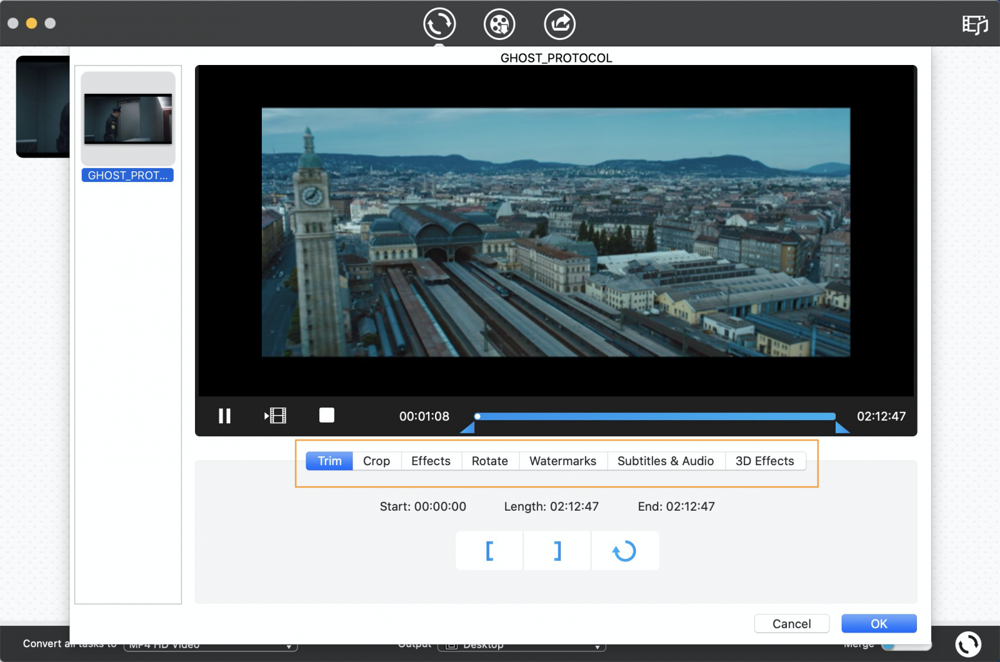Select the GHOST_PROT... clip thumbnail
1000x662 pixels.
pos(128,118)
